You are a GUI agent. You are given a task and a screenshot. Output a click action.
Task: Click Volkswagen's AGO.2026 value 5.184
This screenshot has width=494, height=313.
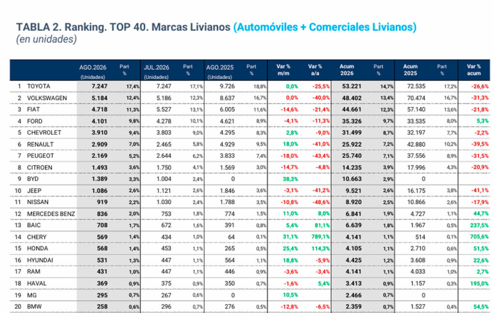coord(99,98)
